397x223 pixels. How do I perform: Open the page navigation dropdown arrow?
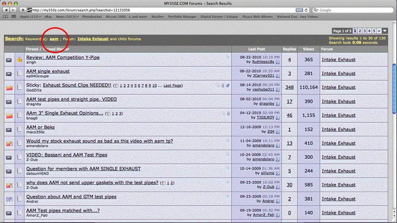point(385,31)
